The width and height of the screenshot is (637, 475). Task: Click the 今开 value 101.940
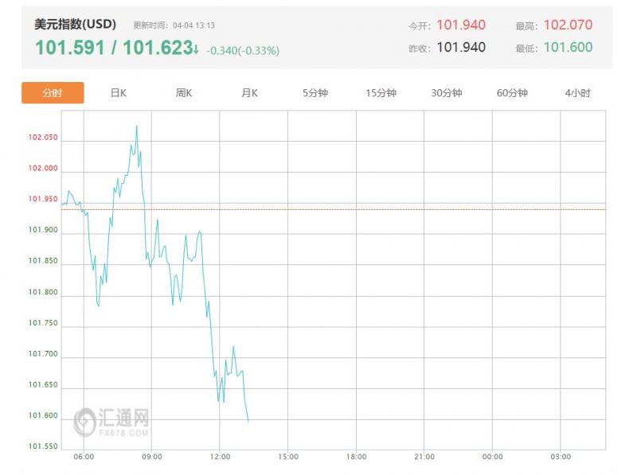click(x=461, y=25)
